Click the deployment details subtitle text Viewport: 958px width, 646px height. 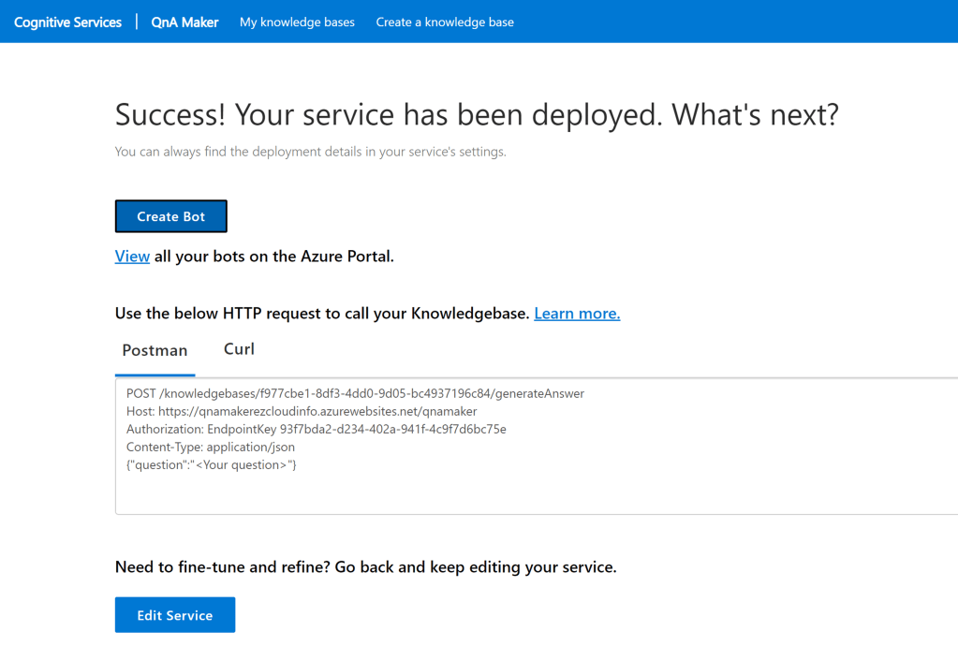[310, 152]
